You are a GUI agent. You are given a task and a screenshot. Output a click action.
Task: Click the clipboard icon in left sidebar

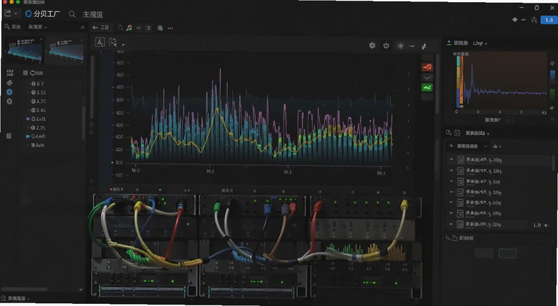(9, 136)
